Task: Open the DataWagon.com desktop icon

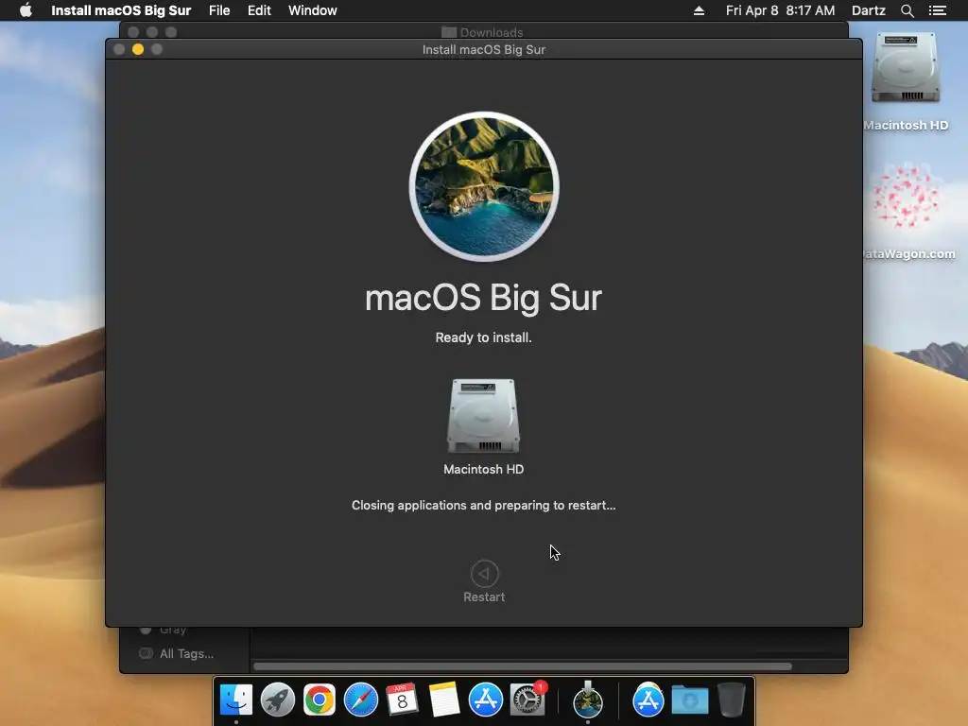Action: coord(905,197)
